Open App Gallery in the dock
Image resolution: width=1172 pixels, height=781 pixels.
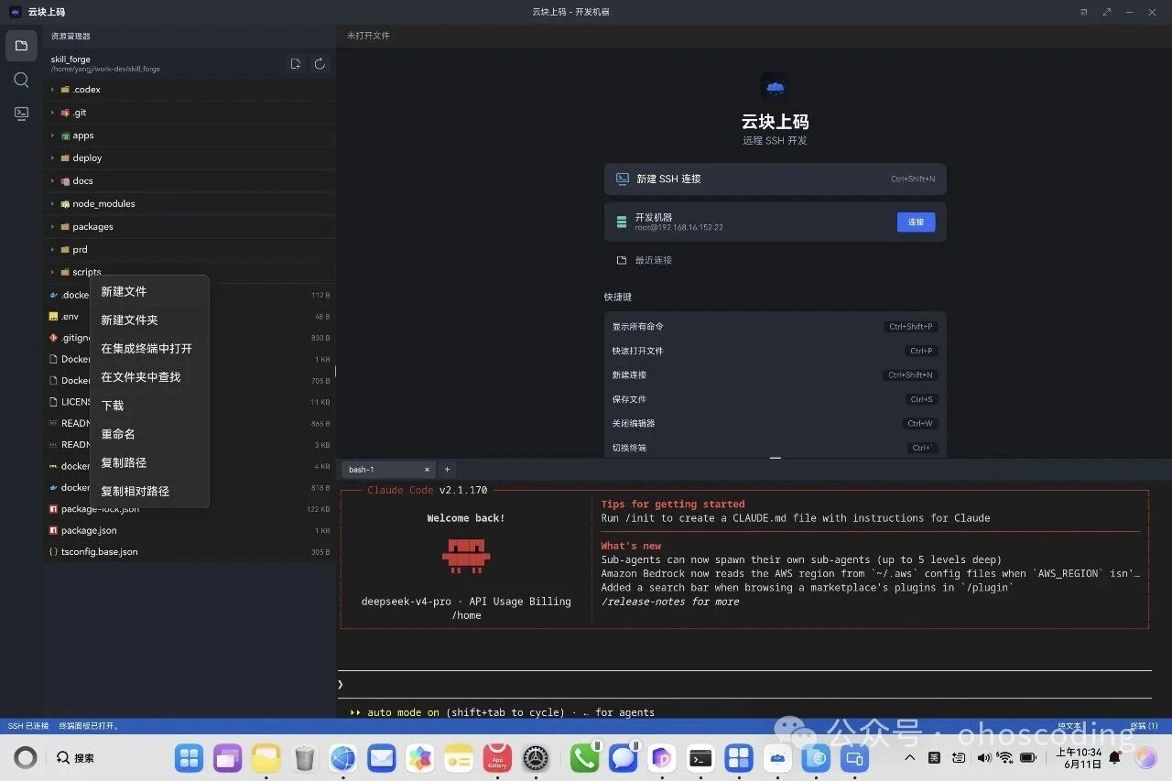tap(497, 758)
